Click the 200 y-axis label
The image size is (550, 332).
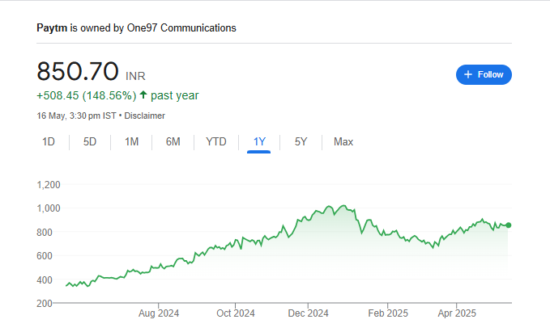[x=45, y=303]
